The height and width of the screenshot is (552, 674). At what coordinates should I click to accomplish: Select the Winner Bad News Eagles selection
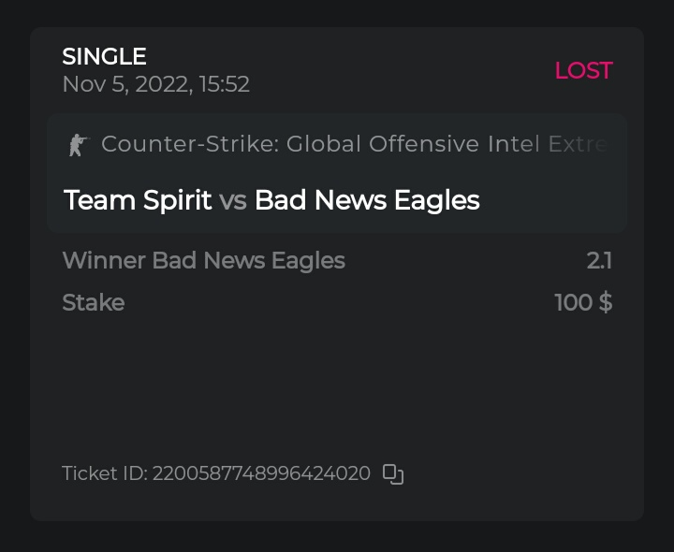(203, 260)
